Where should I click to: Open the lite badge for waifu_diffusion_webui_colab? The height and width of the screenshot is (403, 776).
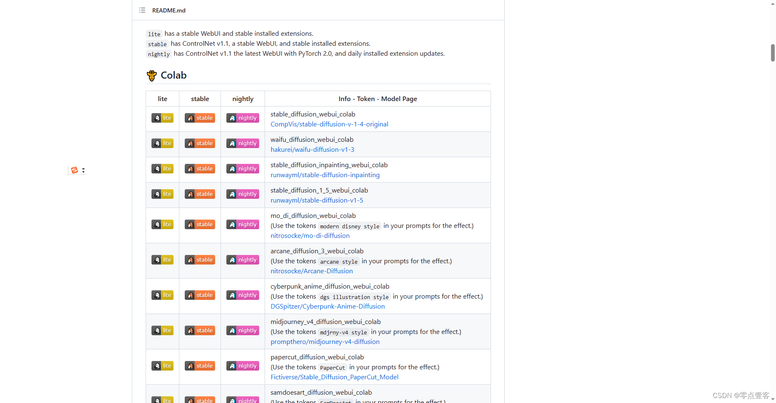click(162, 143)
